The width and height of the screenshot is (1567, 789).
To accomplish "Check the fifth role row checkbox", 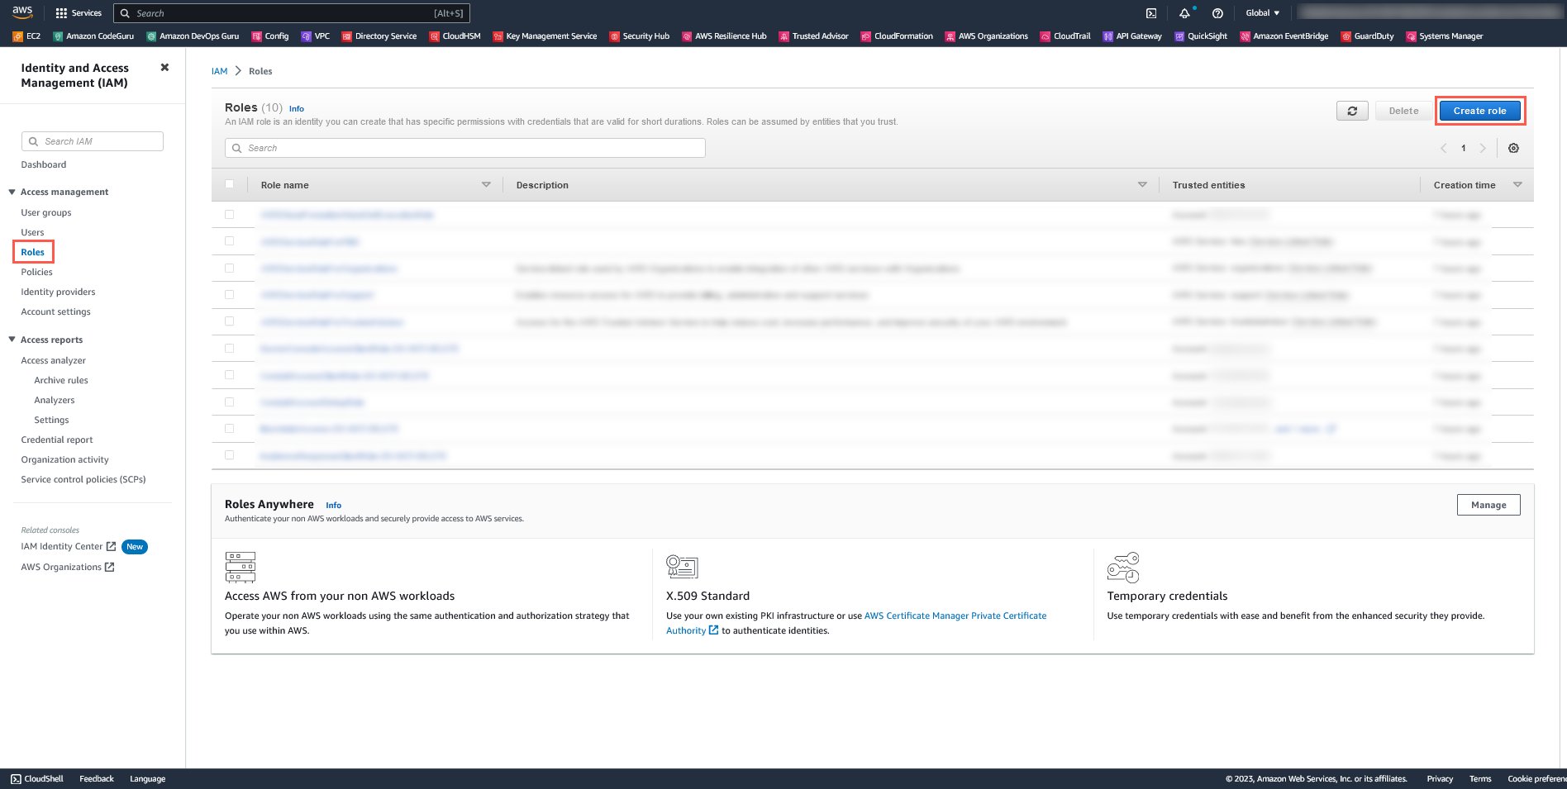I will 230,321.
